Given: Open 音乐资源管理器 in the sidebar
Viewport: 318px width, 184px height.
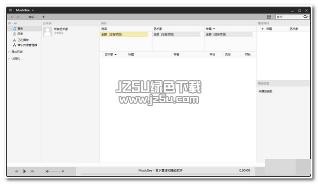Looking at the screenshot, I should click(x=27, y=45).
